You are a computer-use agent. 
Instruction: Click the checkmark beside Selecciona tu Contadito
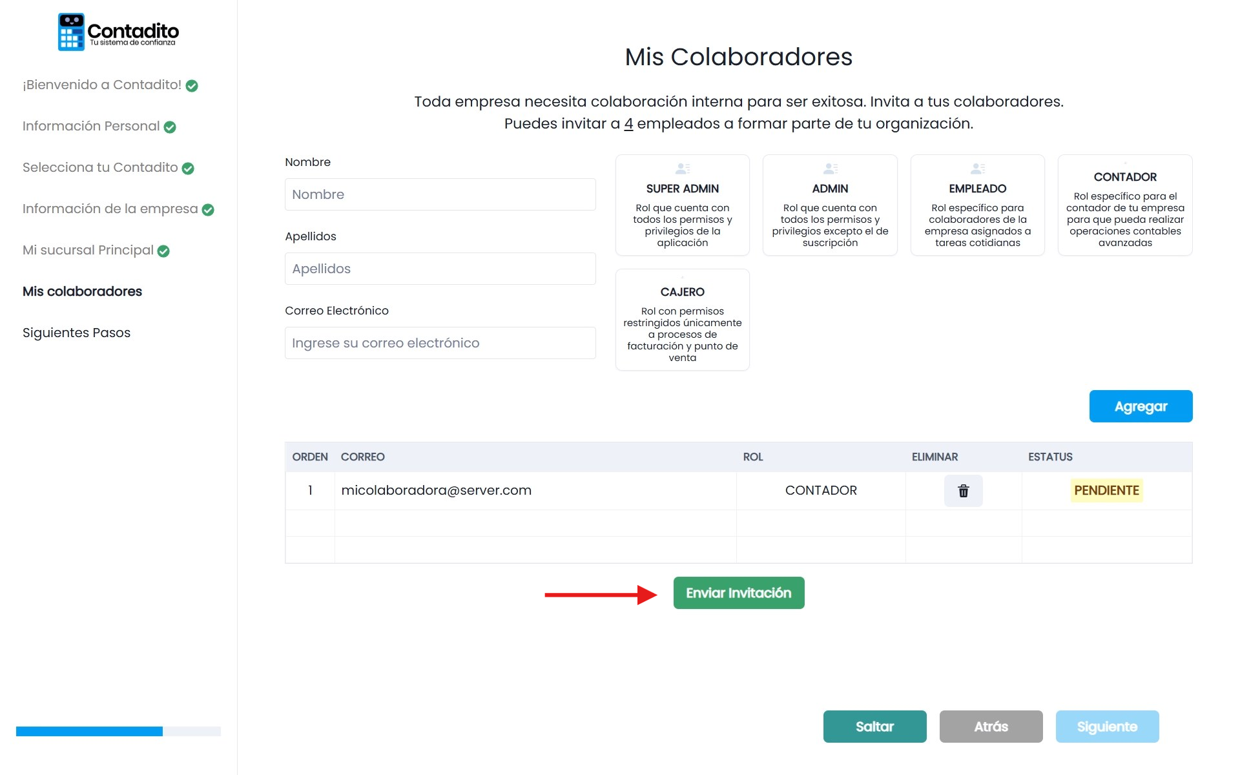(x=188, y=169)
